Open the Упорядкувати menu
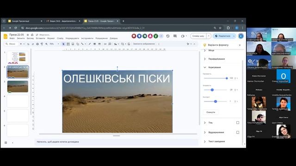 pyautogui.click(x=72, y=38)
